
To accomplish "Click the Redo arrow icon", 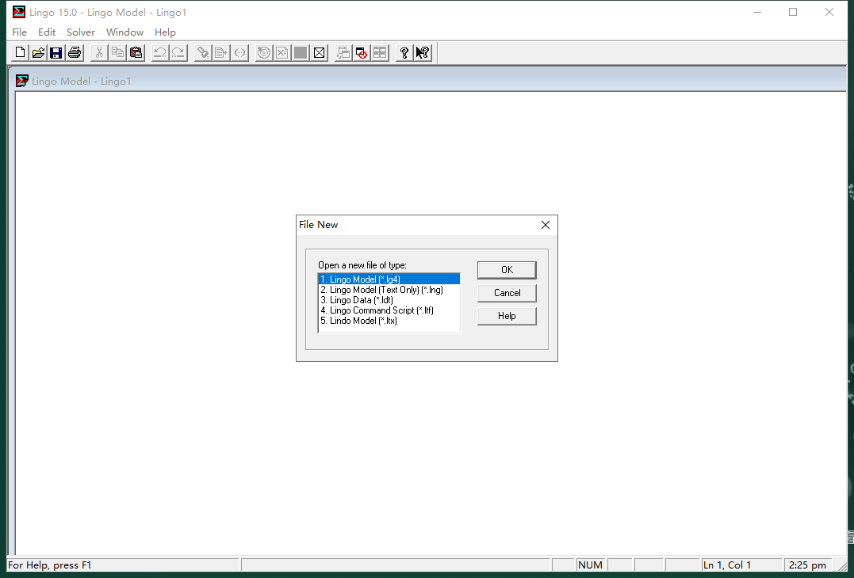I will (x=178, y=53).
